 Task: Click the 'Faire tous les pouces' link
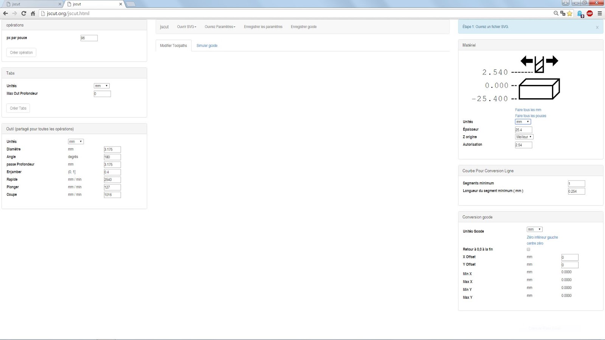530,116
